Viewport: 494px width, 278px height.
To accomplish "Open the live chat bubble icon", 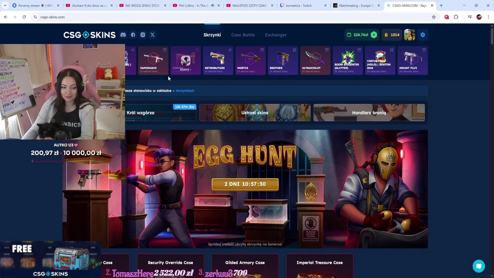I will tap(479, 266).
